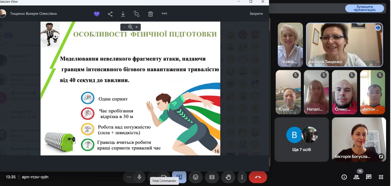Open meeting details info icon
The width and height of the screenshot is (391, 186).
click(x=344, y=177)
